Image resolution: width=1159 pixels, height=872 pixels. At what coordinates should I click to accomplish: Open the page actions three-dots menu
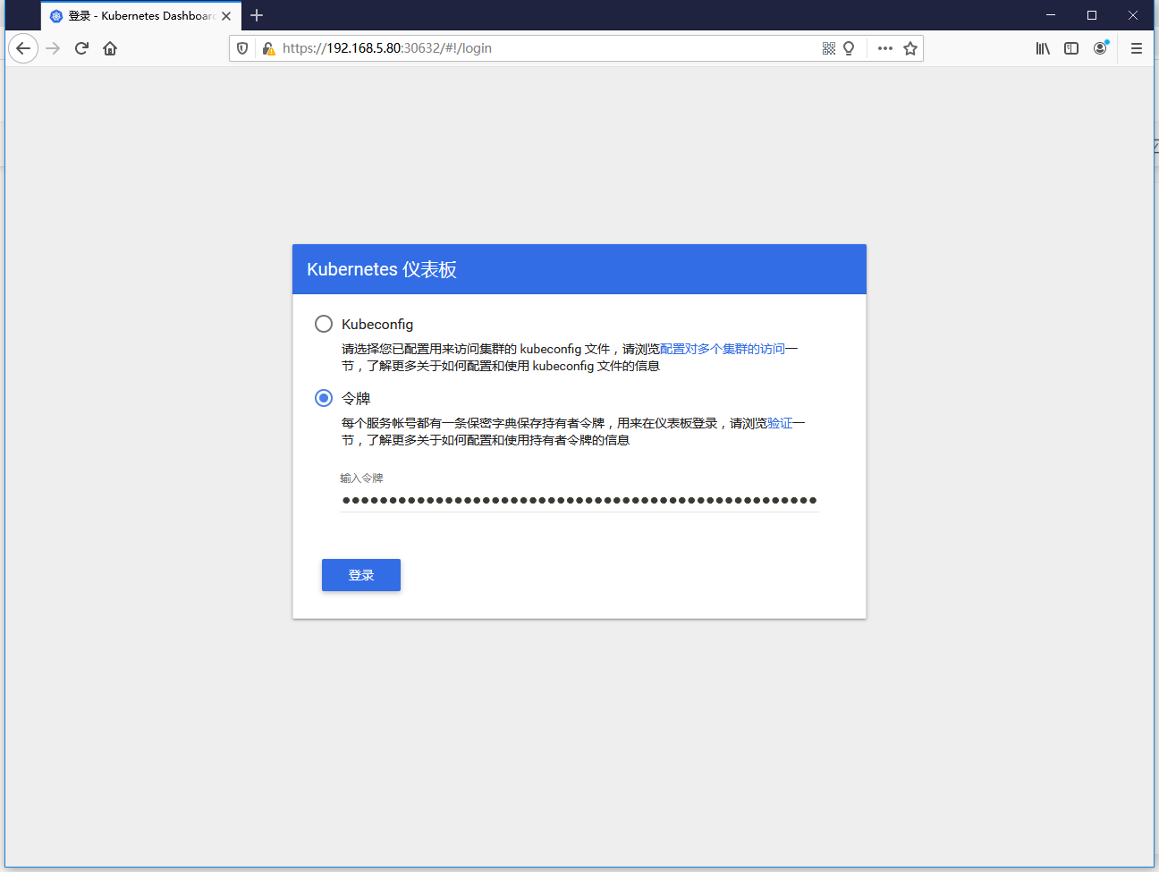[885, 48]
